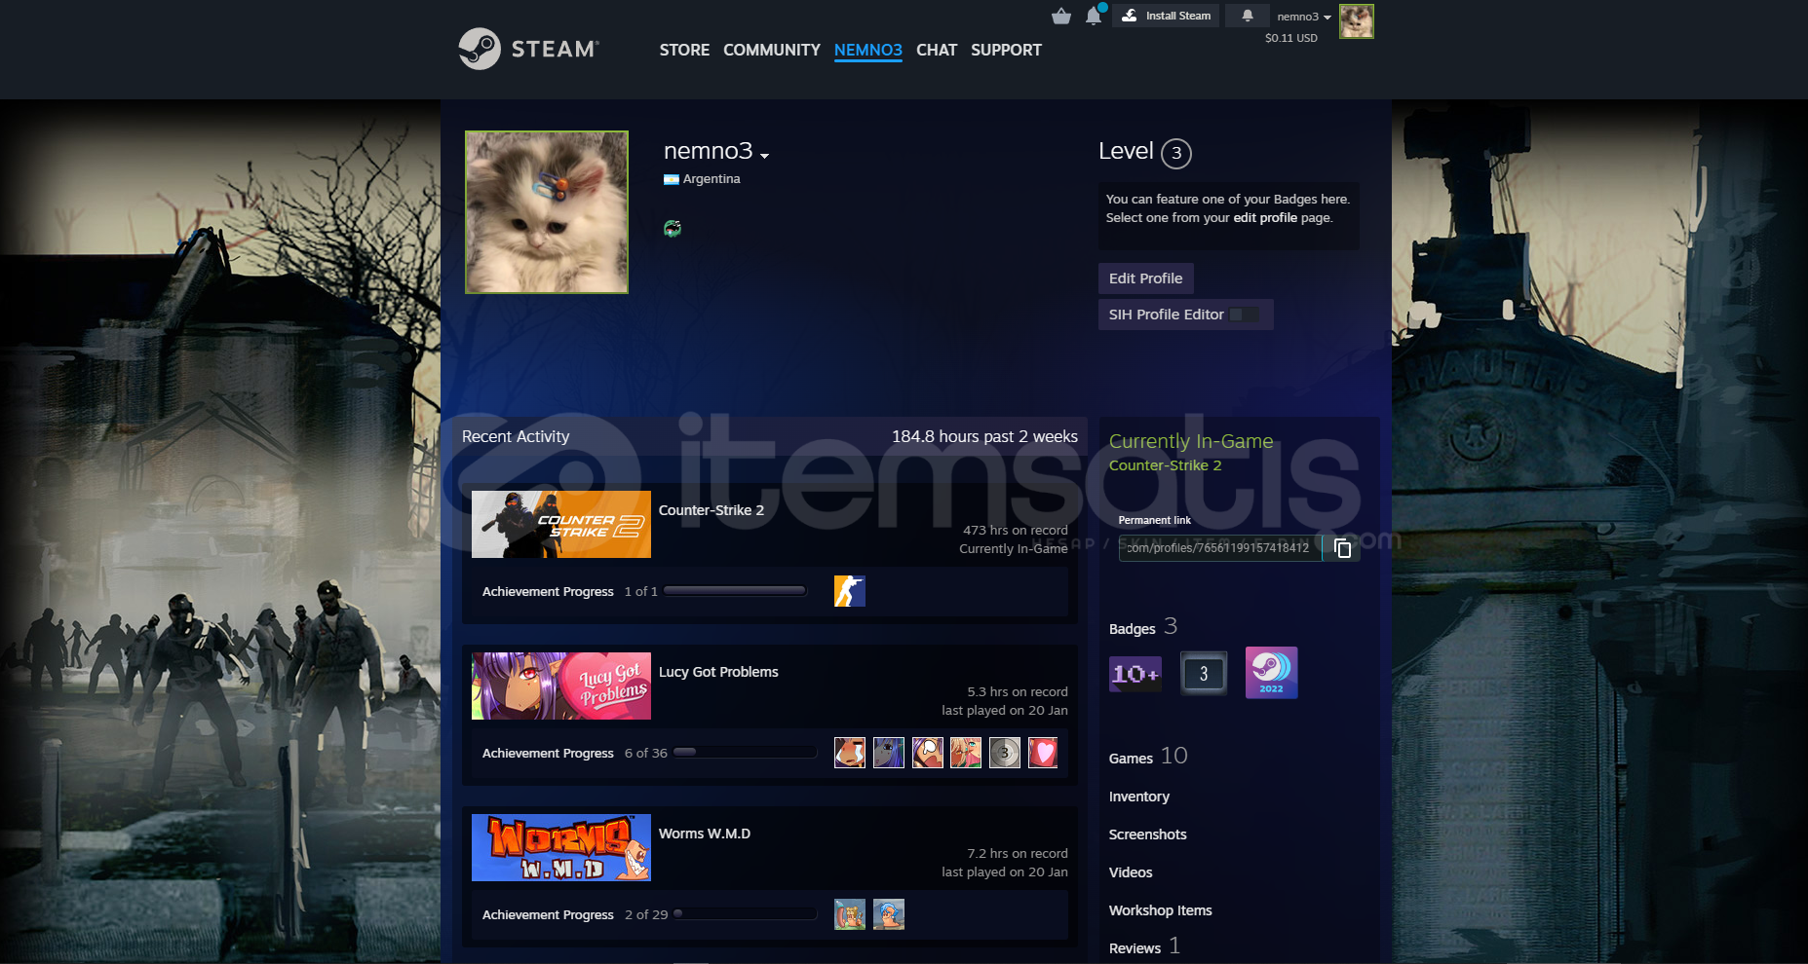Click '184.8 hours past 2 weeks' text
Image resolution: width=1808 pixels, height=964 pixels.
tap(984, 436)
